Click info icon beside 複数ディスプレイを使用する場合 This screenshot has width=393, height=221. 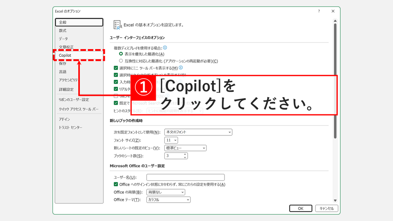pos(165,48)
